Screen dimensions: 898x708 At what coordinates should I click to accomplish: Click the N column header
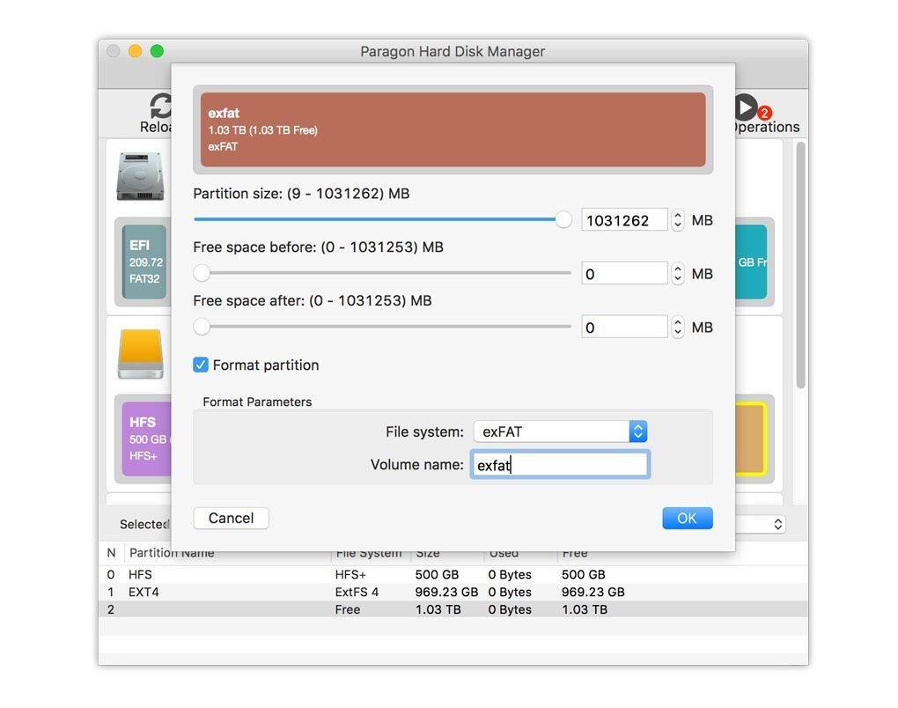111,553
